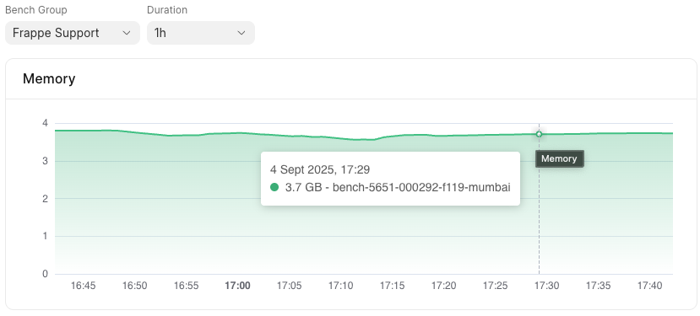This screenshot has width=700, height=316.
Task: Click the y-axis label 4
Action: (x=45, y=123)
